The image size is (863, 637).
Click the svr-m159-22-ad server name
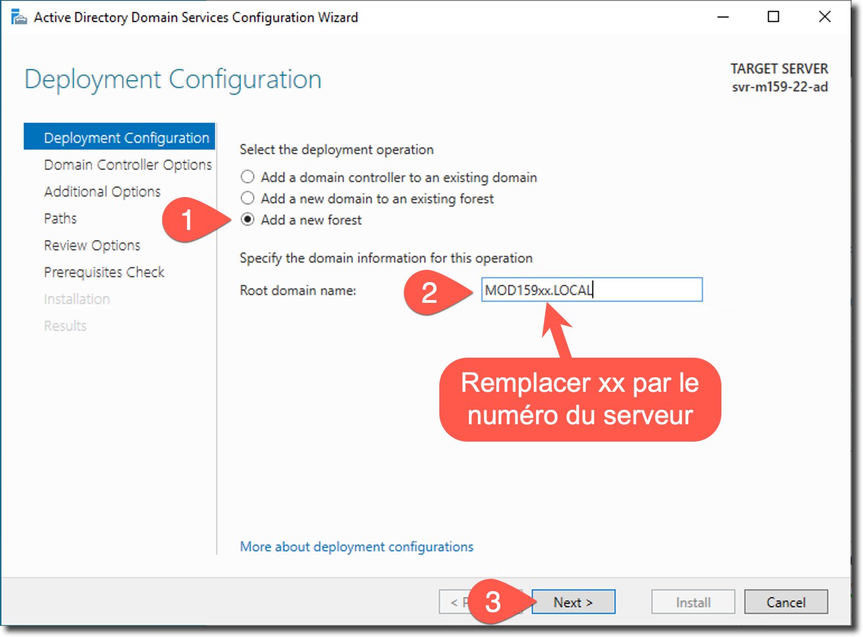[780, 87]
